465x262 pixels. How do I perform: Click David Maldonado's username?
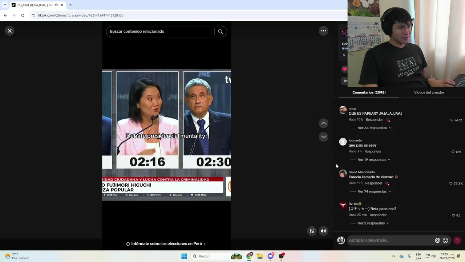(x=362, y=172)
